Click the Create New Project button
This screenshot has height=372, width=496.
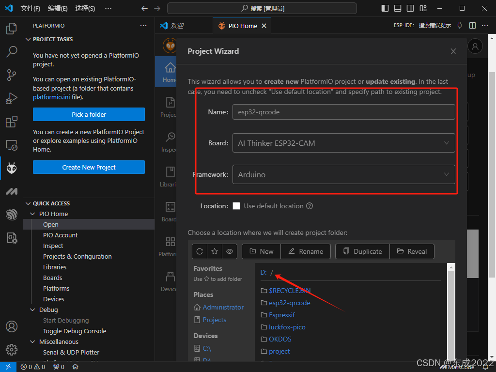[89, 167]
